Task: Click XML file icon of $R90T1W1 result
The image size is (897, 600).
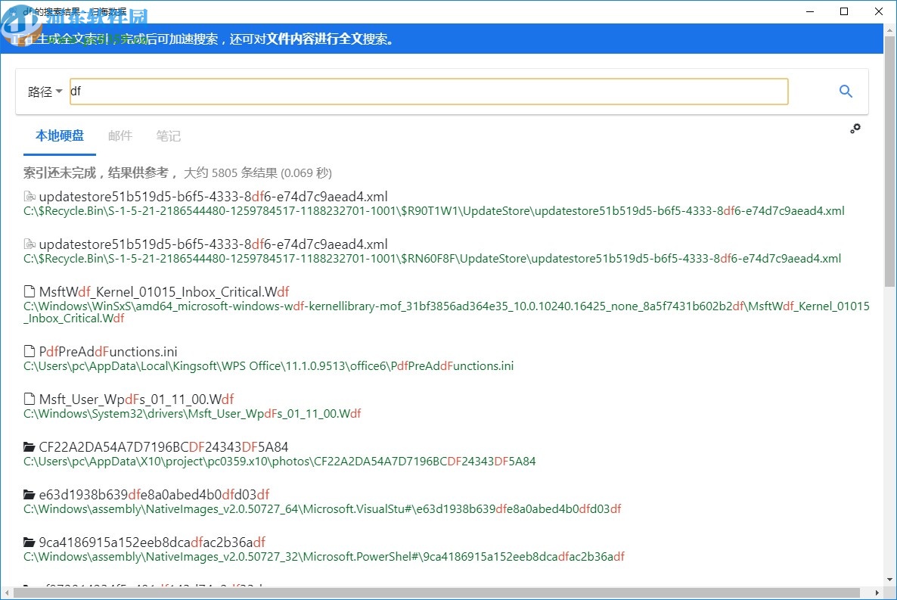Action: (x=29, y=197)
